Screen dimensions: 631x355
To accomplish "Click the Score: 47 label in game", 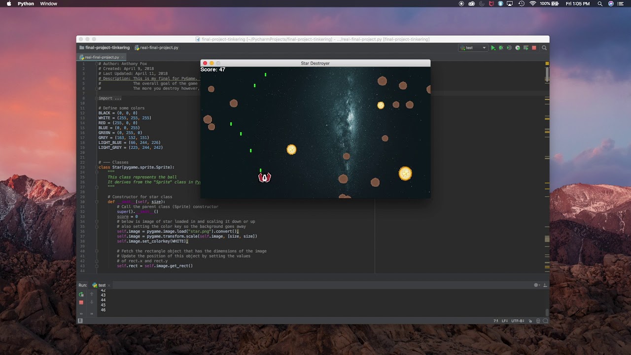I will click(212, 70).
